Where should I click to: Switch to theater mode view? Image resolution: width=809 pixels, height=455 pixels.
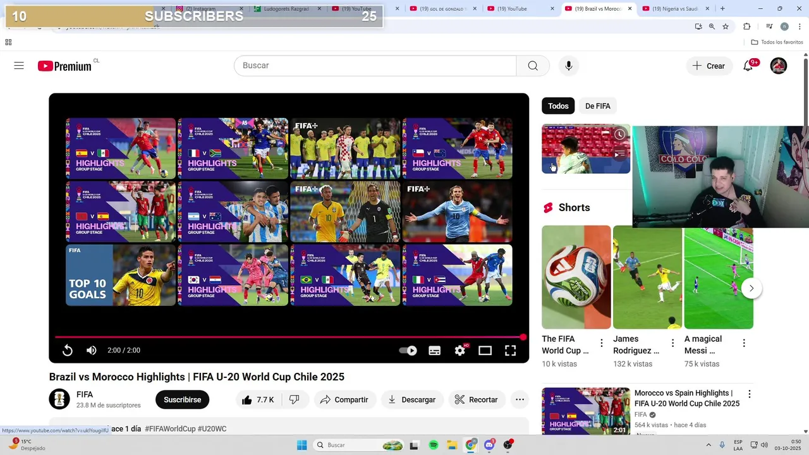485,351
